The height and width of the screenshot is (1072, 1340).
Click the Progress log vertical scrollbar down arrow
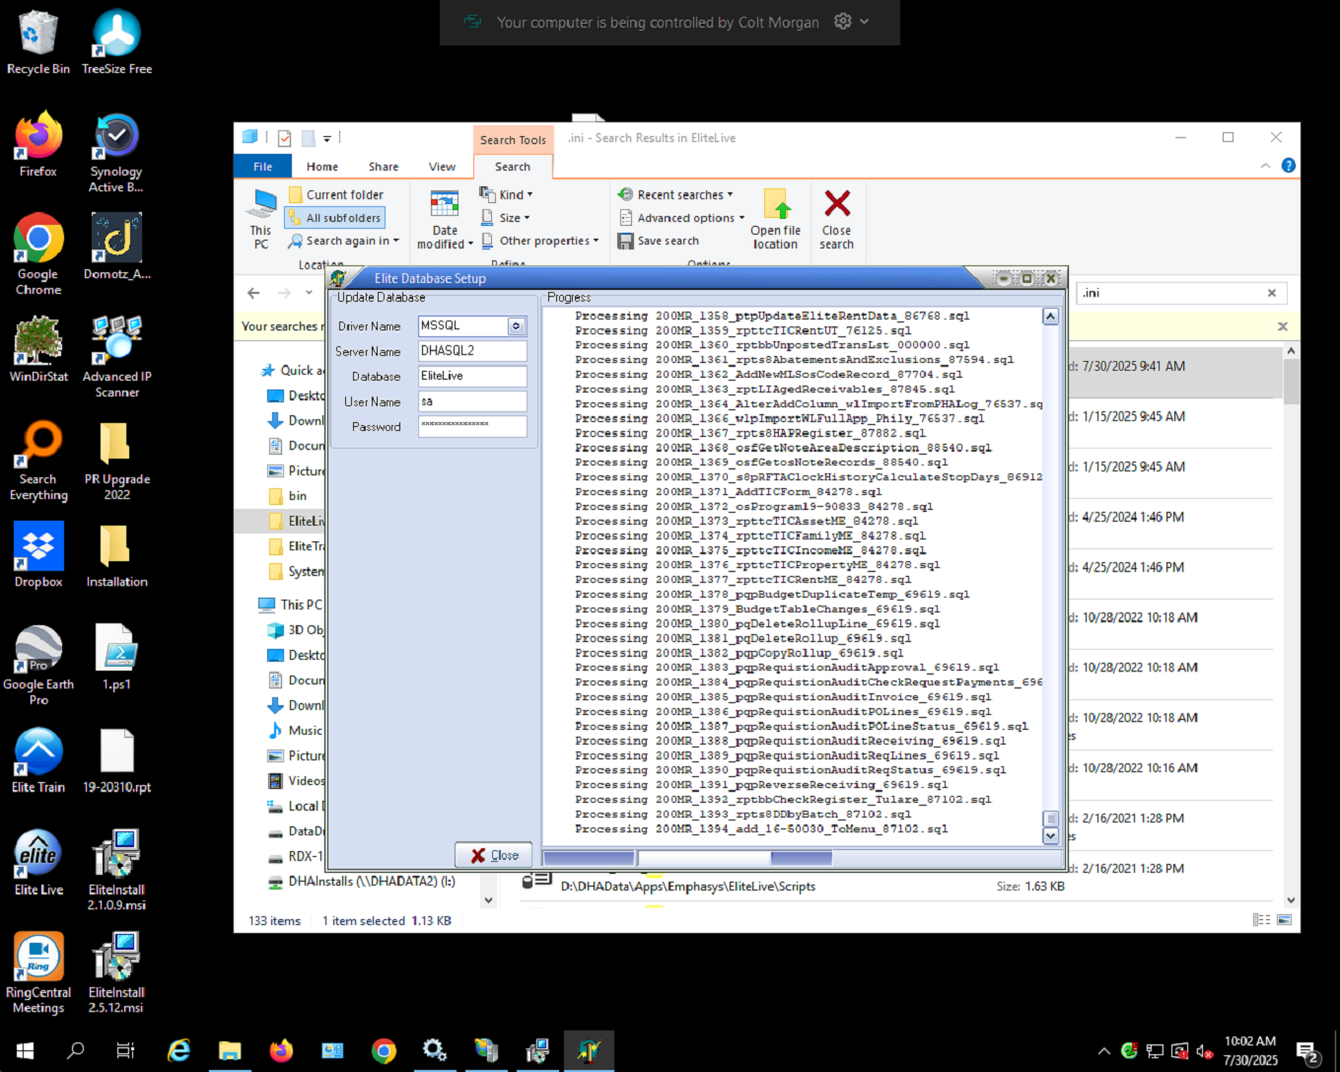click(1050, 836)
